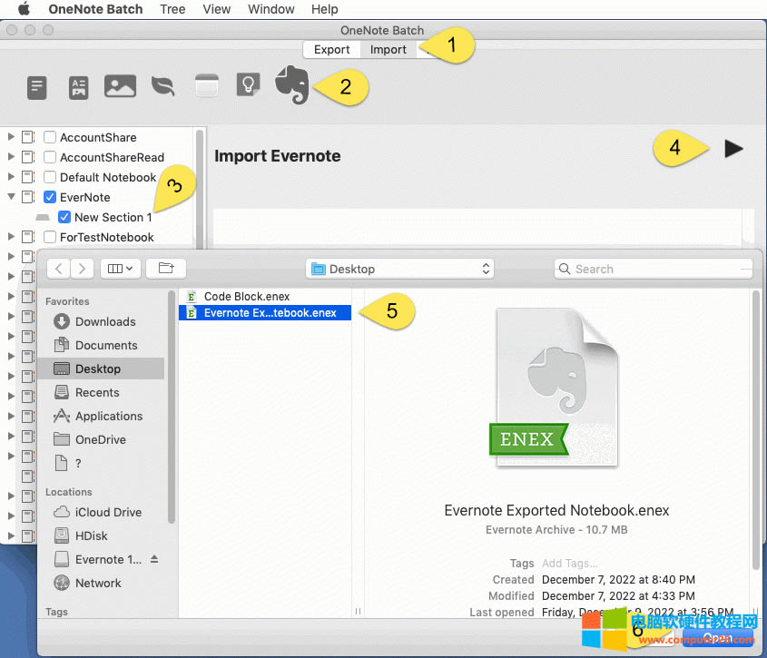Select the leaf-shaped import icon
The image size is (767, 658).
tap(162, 84)
